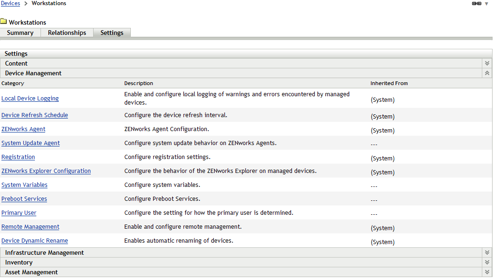Navigate to Devices via the breadcrumb
The height and width of the screenshot is (278, 493).
10,3
